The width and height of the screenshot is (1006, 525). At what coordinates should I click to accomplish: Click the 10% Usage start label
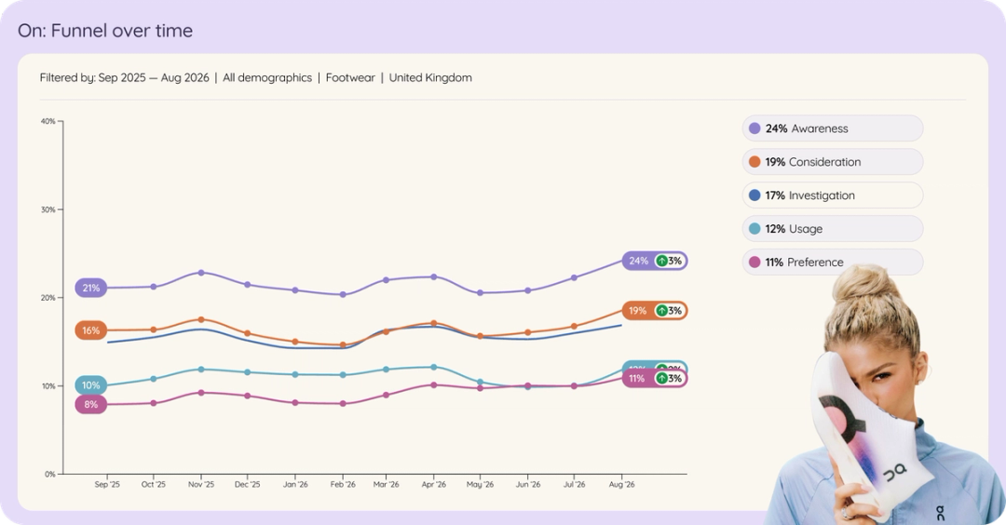tap(91, 385)
